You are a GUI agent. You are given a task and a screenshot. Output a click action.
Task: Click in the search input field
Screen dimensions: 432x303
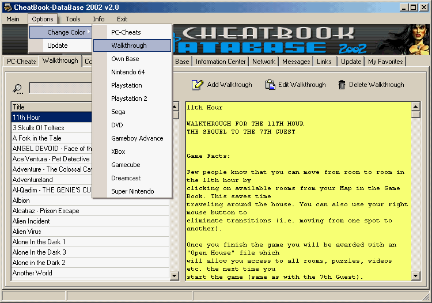[x=60, y=88]
